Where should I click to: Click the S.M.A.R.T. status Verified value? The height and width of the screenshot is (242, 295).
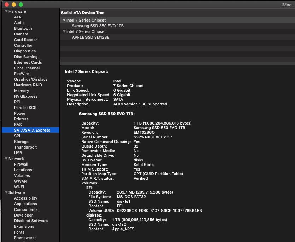tap(141, 178)
